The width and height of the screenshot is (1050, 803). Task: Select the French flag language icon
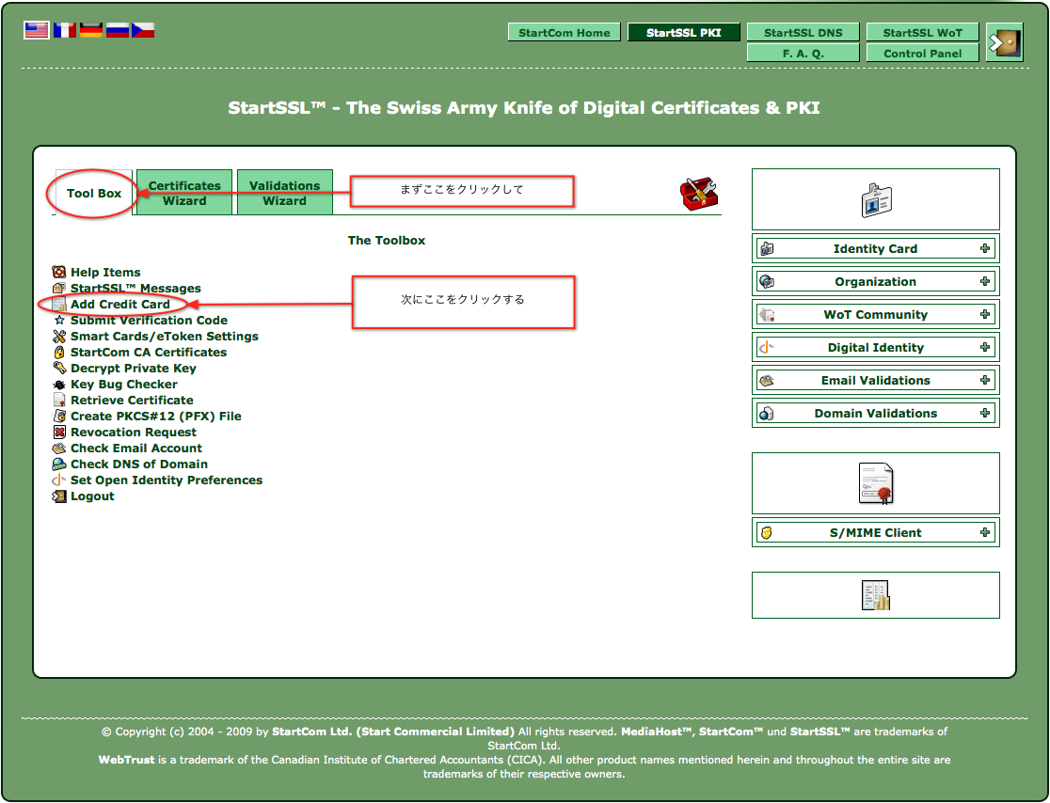point(65,30)
